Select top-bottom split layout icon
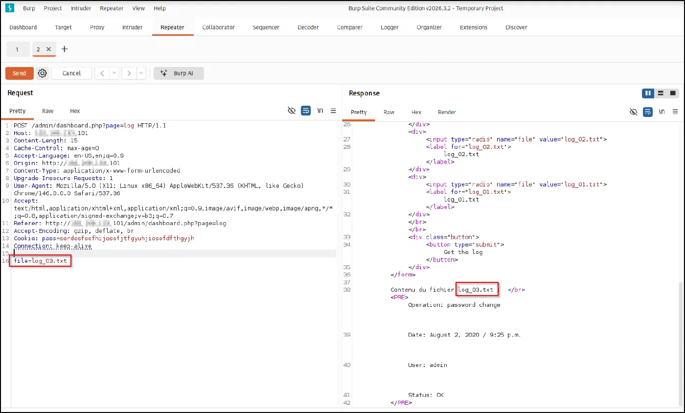685x413 pixels. click(661, 93)
